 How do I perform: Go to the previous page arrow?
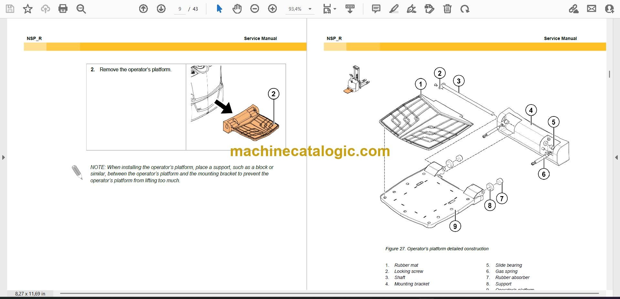[x=143, y=9]
